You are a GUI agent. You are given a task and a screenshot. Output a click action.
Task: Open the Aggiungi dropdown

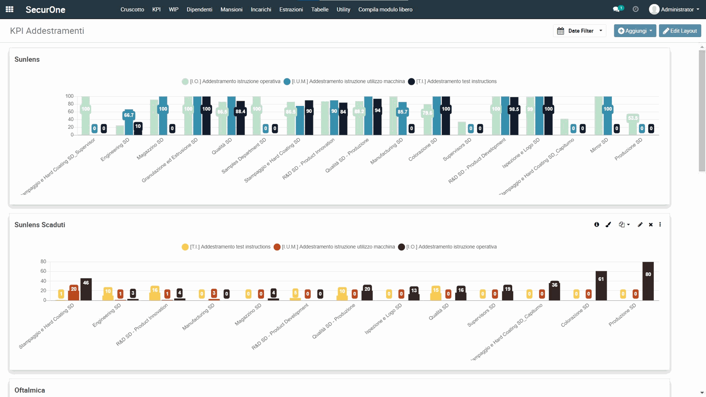pyautogui.click(x=635, y=31)
